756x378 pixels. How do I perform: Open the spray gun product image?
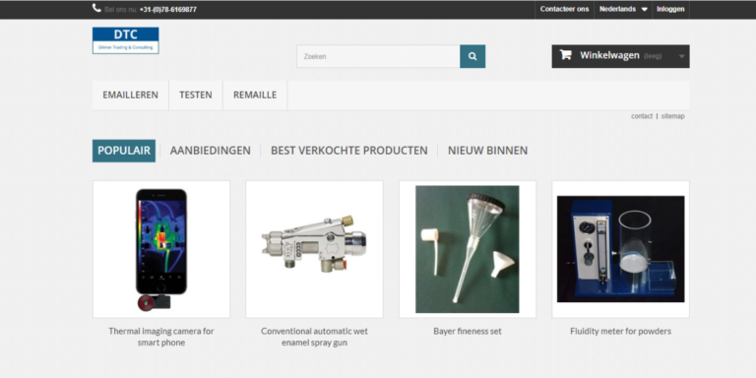tap(314, 249)
